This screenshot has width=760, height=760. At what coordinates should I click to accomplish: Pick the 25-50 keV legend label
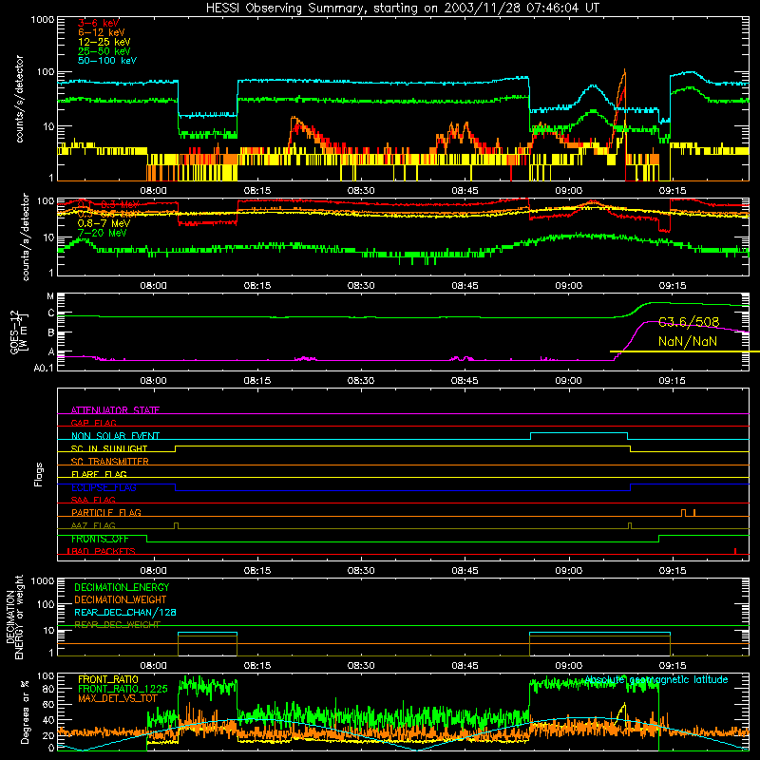(x=104, y=51)
